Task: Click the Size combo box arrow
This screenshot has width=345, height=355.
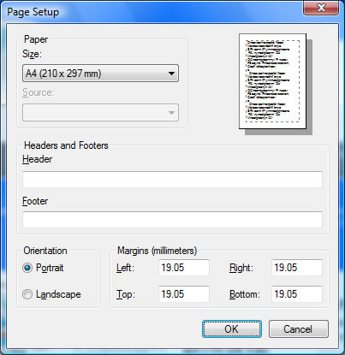Action: coord(171,74)
